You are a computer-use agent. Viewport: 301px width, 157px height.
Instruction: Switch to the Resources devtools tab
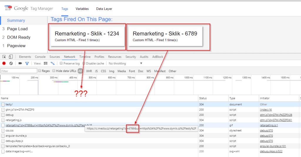pos(115,57)
